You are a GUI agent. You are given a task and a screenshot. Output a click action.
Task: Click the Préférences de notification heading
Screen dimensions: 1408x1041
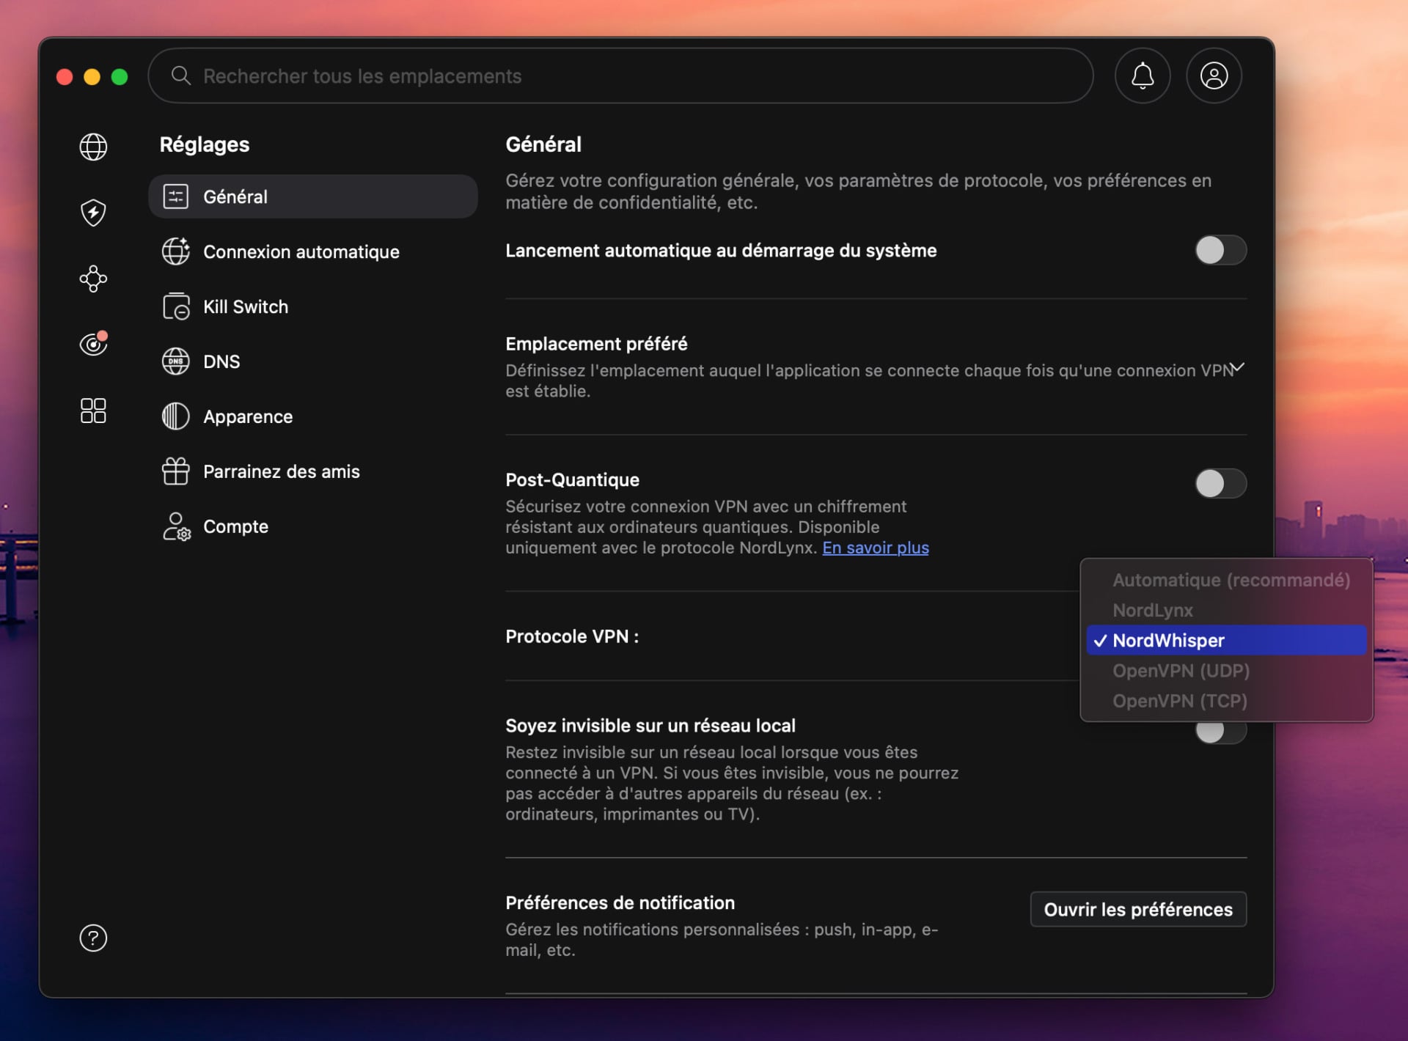(x=620, y=902)
